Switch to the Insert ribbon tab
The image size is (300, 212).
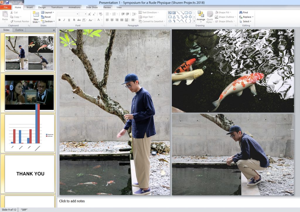coord(30,7)
